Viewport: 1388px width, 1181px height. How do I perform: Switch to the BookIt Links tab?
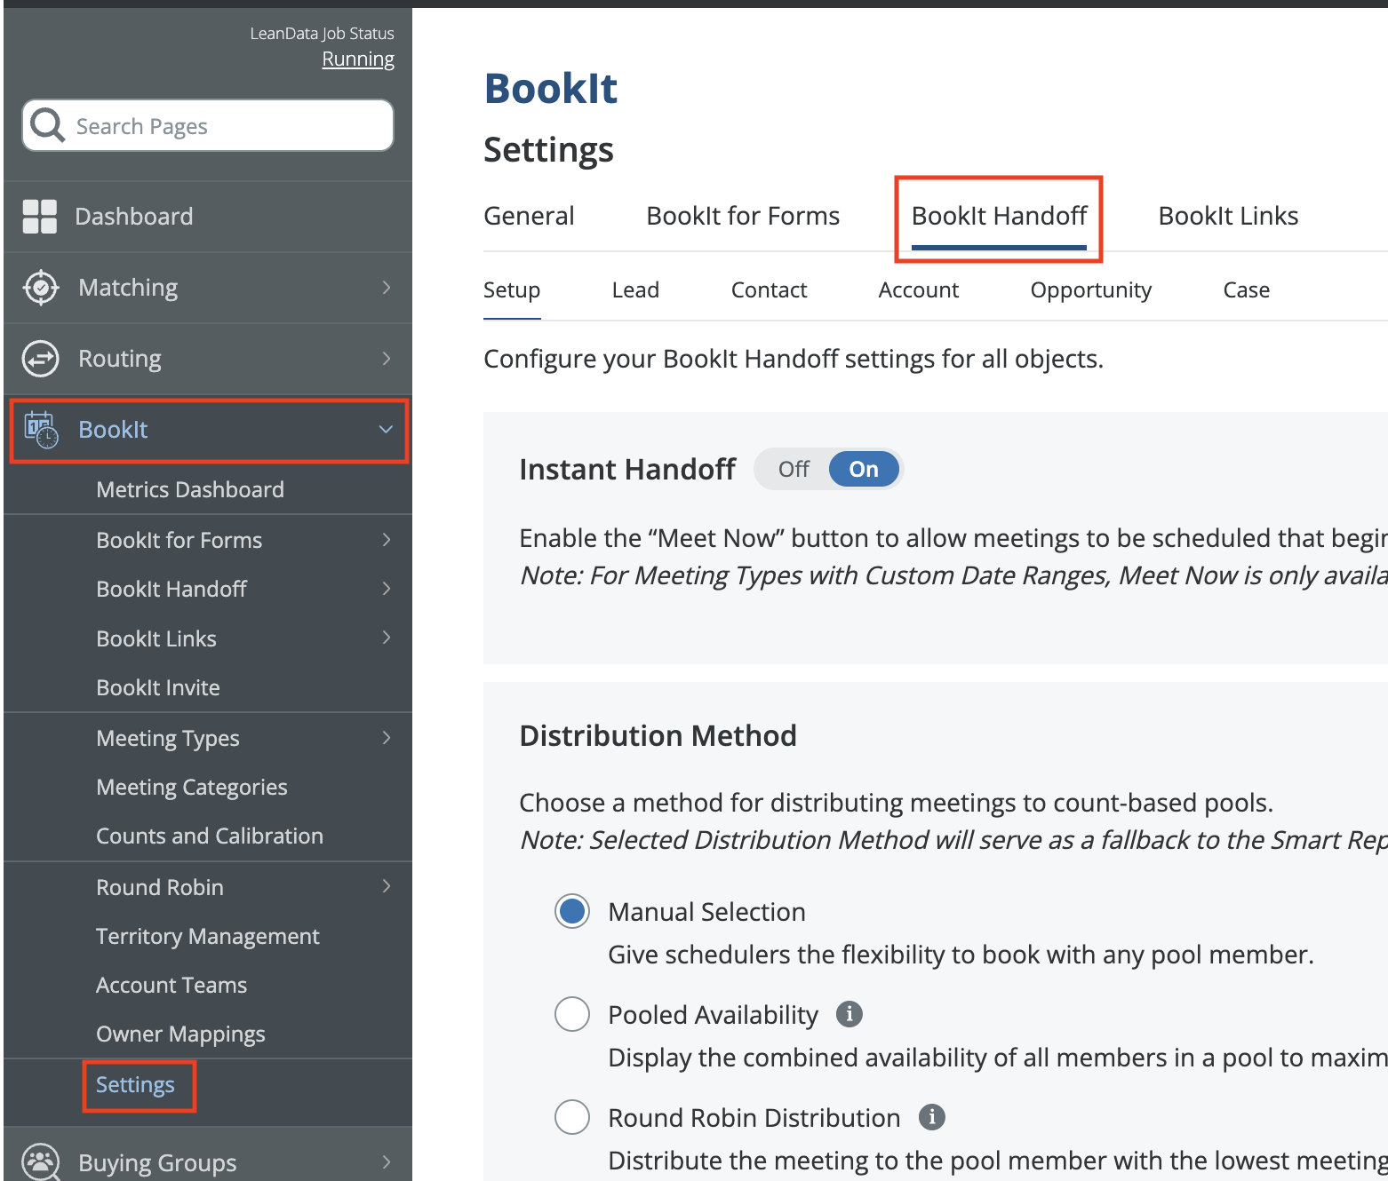(x=1228, y=216)
